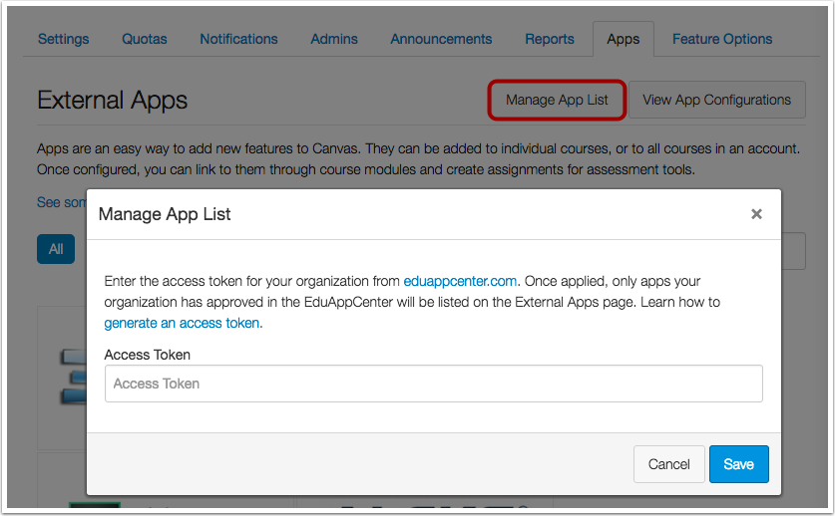Viewport: 835px width, 516px height.
Task: Click the External Apps heading
Action: tap(113, 100)
